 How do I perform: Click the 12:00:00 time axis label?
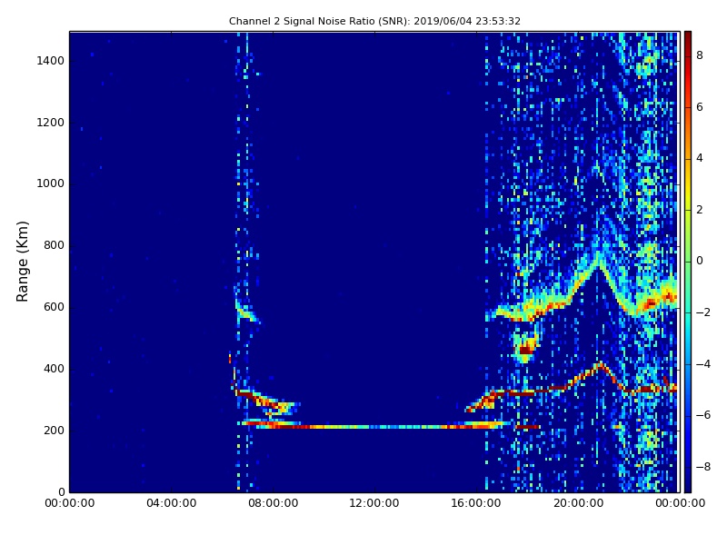pos(374,503)
